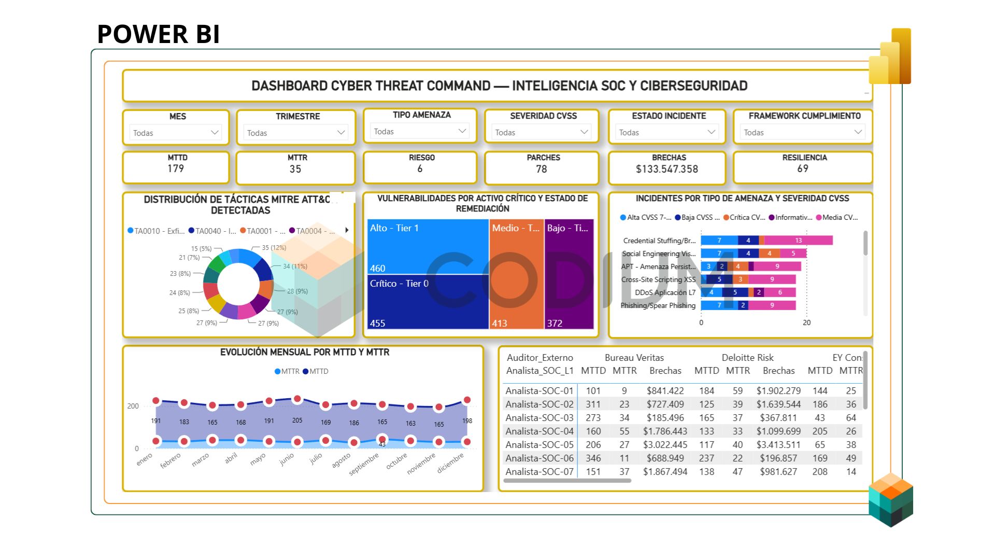Click the 35 (12%) donut data label
The width and height of the screenshot is (995, 560).
[274, 248]
